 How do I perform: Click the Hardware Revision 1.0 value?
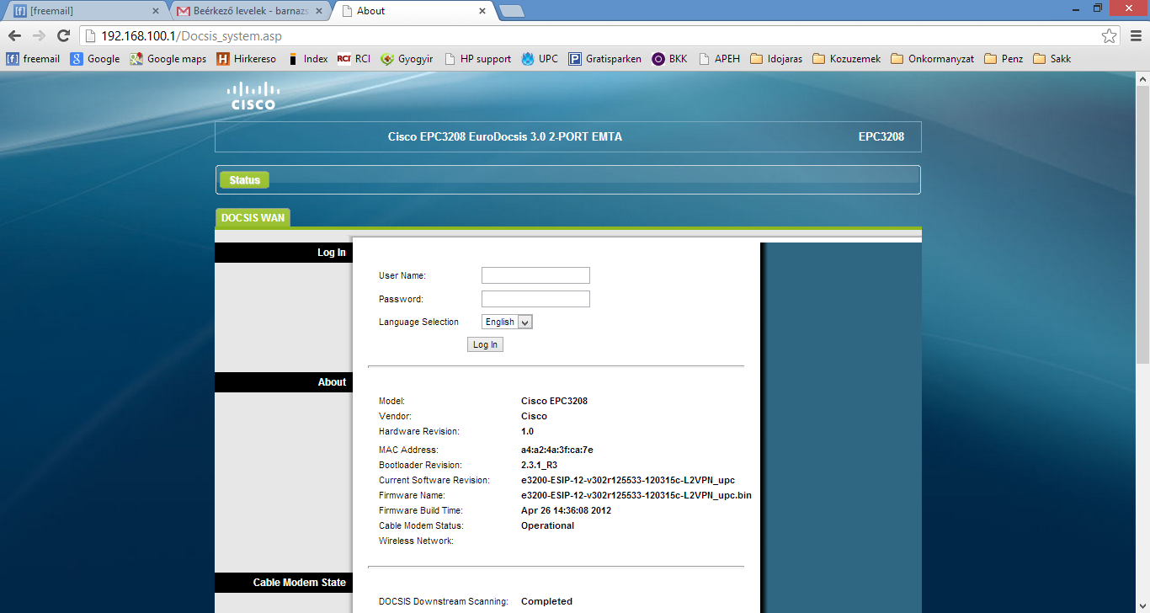pyautogui.click(x=527, y=431)
